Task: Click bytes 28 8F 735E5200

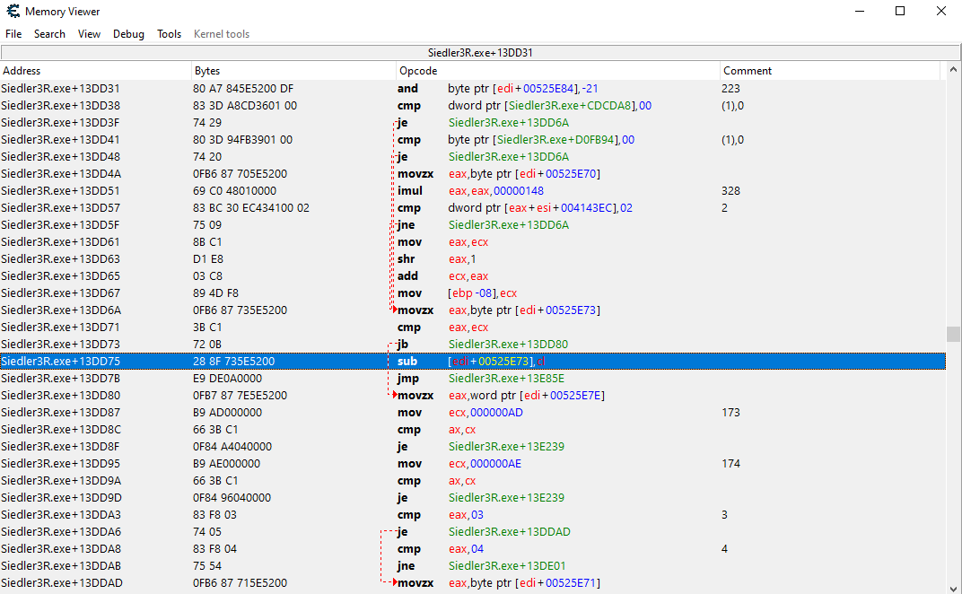Action: [x=233, y=362]
